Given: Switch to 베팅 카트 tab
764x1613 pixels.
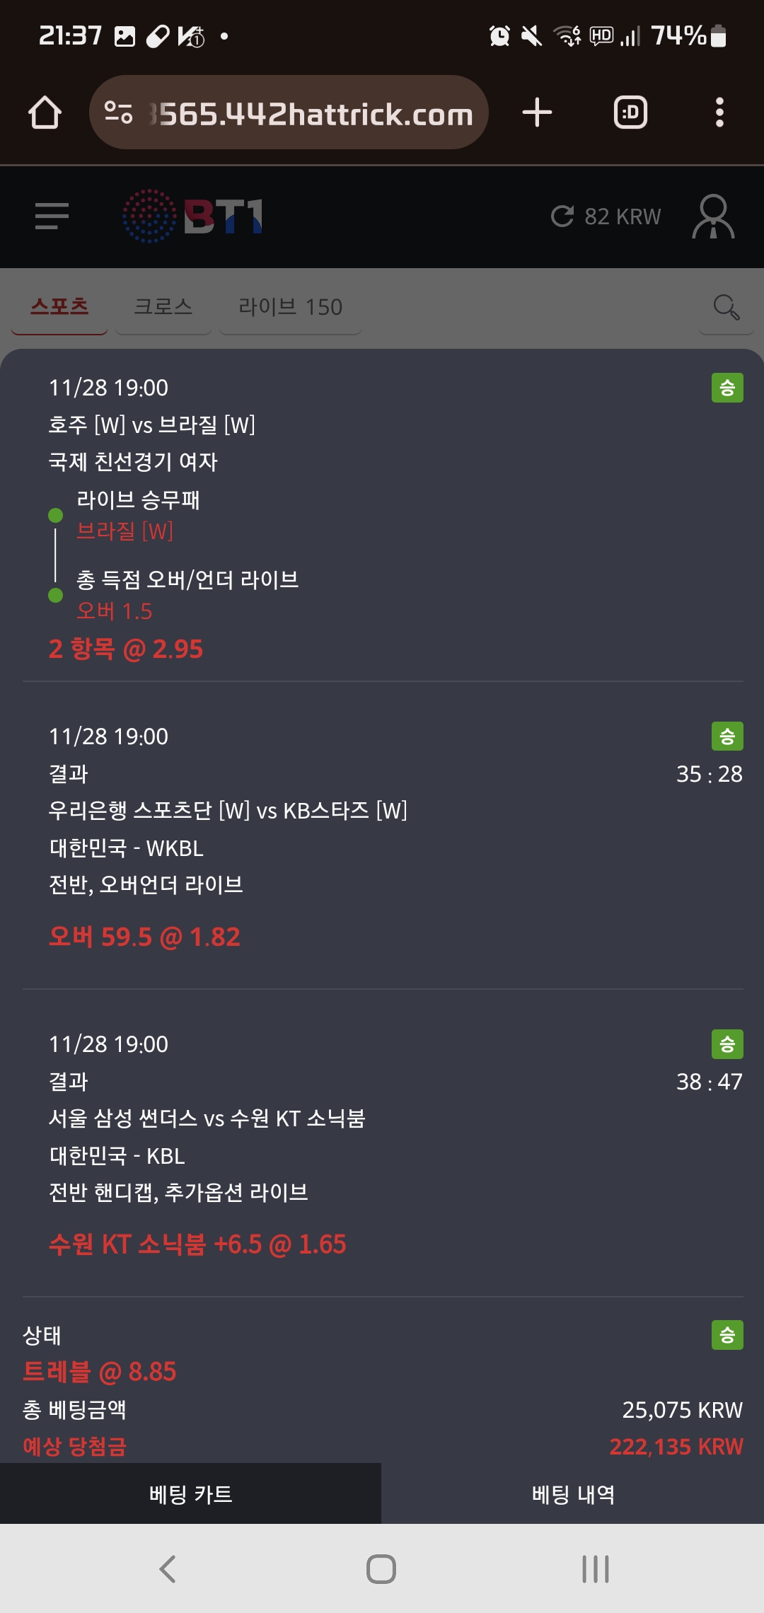Looking at the screenshot, I should (x=190, y=1494).
